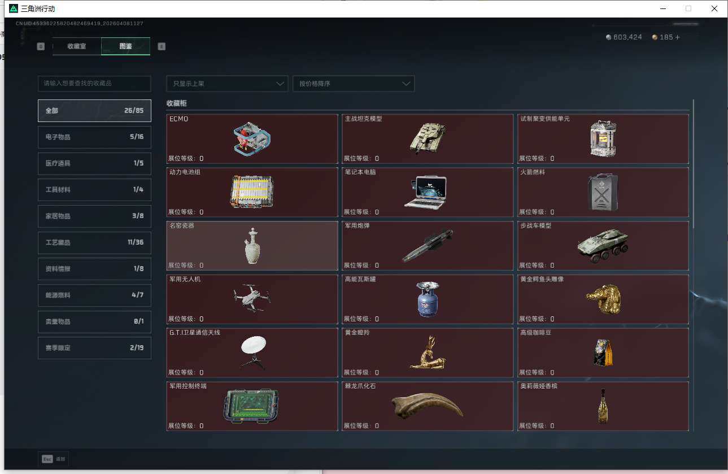
Task: Open the 家居物品 category
Action: (x=94, y=216)
